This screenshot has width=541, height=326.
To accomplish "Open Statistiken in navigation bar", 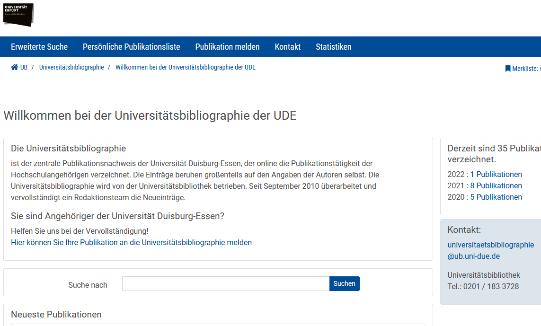I will [333, 47].
